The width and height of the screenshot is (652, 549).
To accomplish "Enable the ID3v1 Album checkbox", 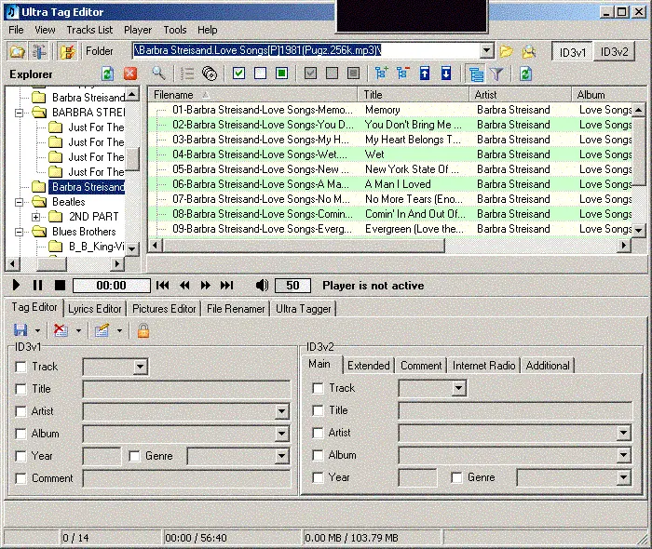I will click(x=20, y=434).
